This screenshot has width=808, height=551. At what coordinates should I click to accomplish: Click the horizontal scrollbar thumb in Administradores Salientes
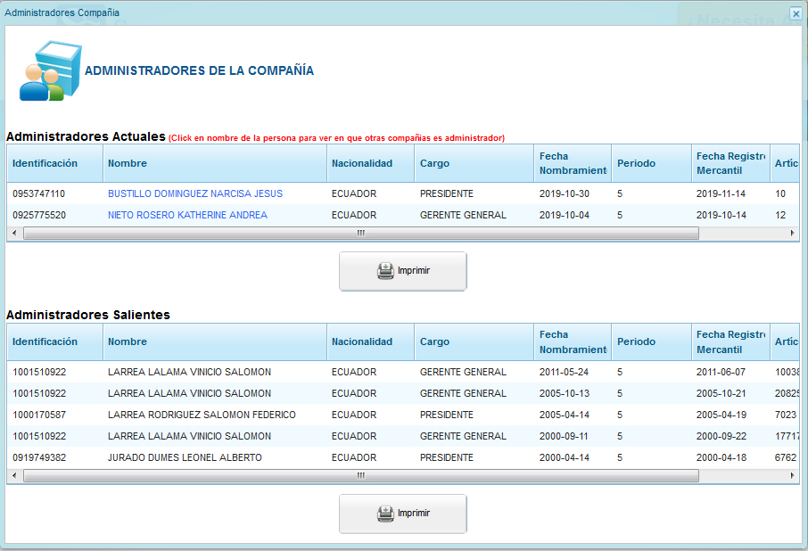[x=360, y=475]
